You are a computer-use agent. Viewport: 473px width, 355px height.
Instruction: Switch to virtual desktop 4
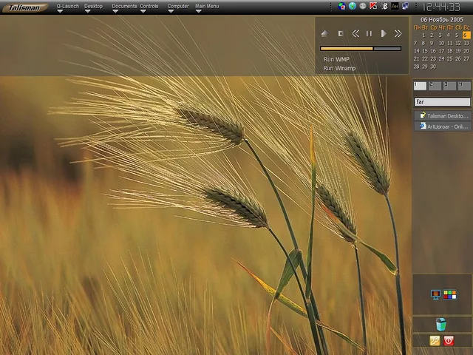coord(463,86)
